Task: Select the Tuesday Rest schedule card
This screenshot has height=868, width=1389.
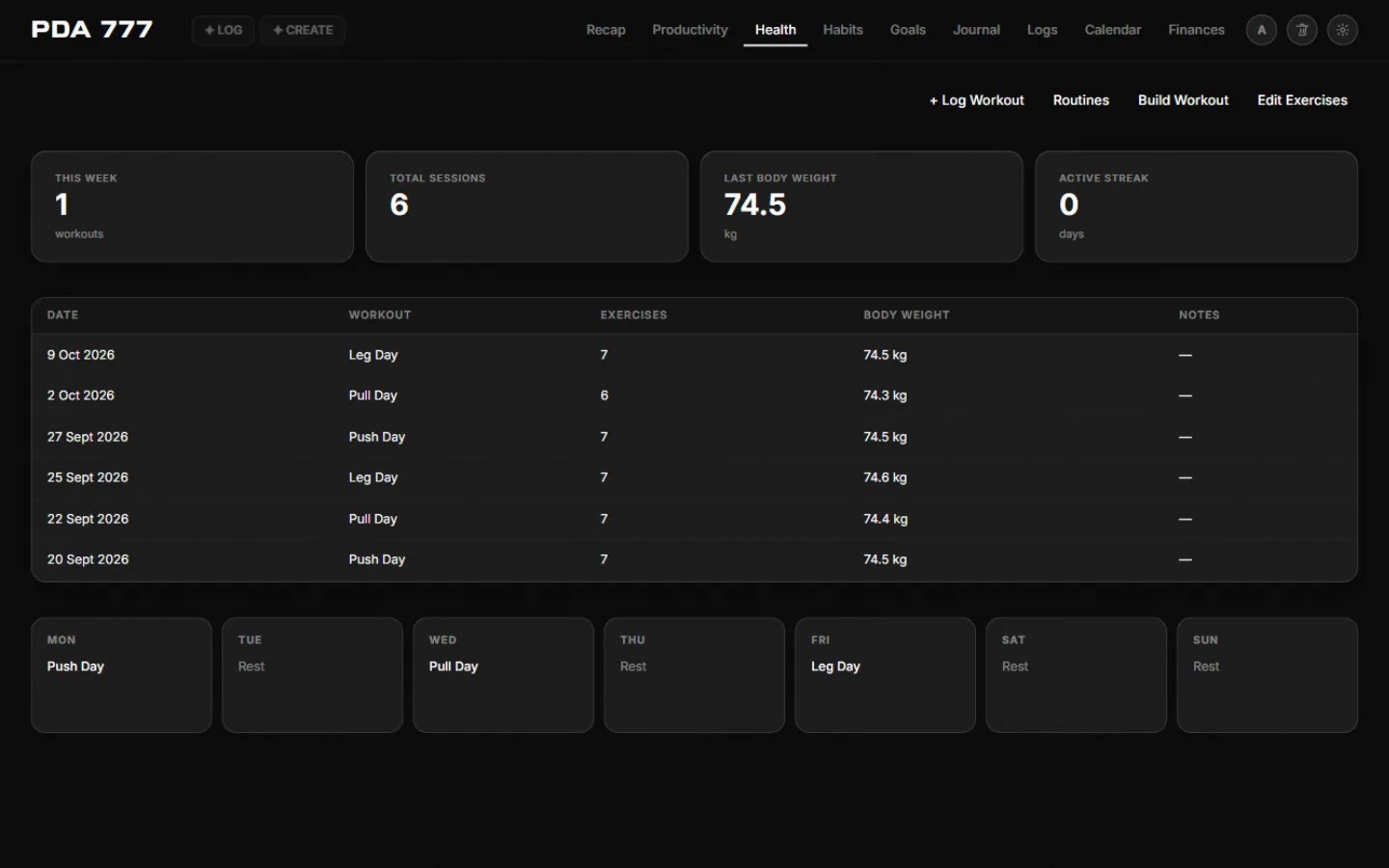Action: 313,675
